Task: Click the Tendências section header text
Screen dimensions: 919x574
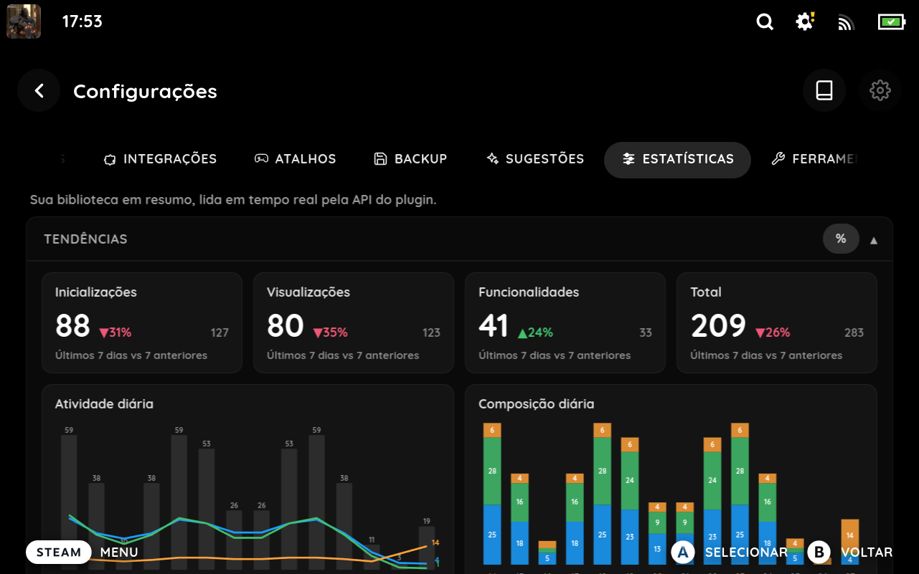Action: coord(85,239)
